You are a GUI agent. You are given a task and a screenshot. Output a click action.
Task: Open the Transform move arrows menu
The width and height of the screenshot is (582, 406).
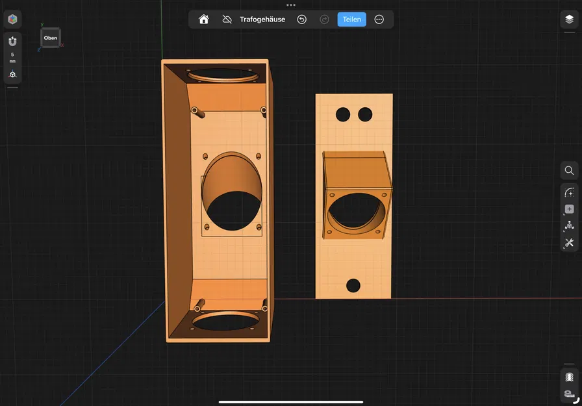pyautogui.click(x=569, y=225)
